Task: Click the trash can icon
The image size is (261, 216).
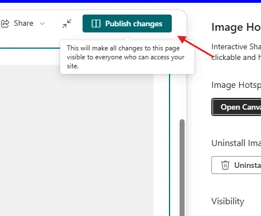Action: [225, 165]
